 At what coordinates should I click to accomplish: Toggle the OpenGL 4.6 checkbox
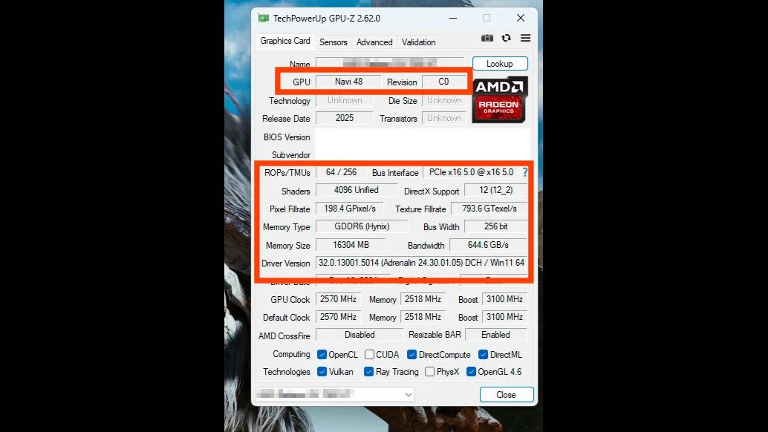[x=471, y=372]
